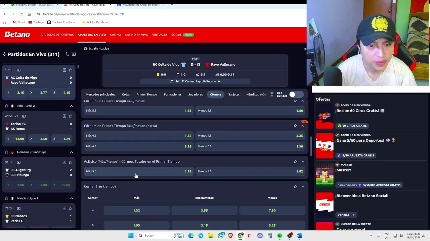
Task: Collapse the Francia - Ligue 1 section
Action: click(72, 198)
